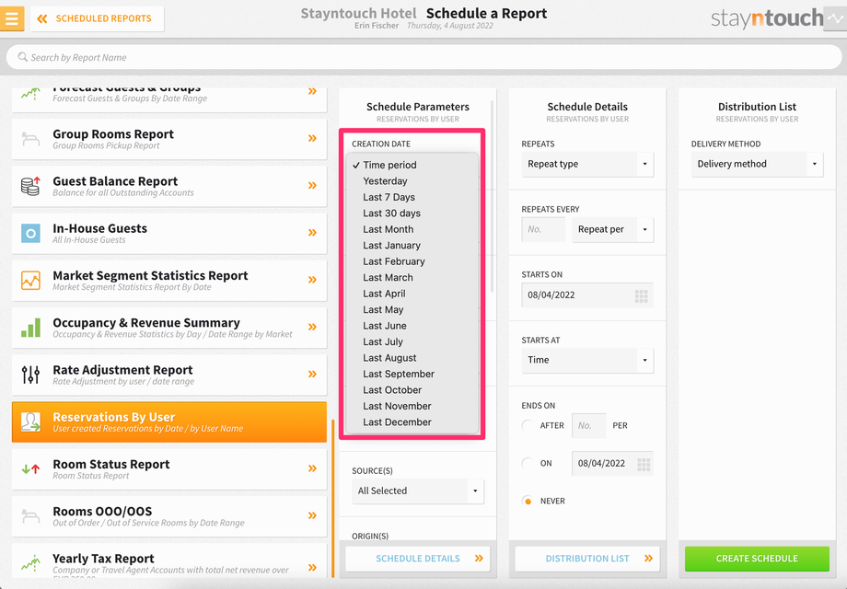
Task: Click the activity pulse icon top right
Action: (835, 18)
